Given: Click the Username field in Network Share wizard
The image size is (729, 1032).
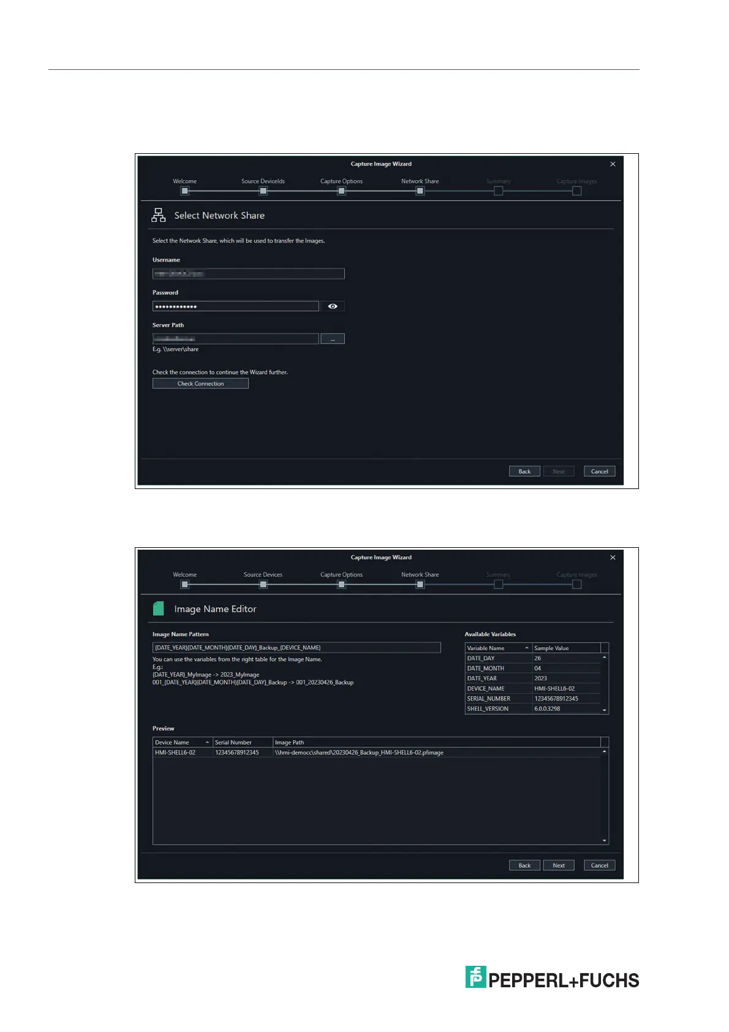Looking at the screenshot, I should click(x=248, y=274).
